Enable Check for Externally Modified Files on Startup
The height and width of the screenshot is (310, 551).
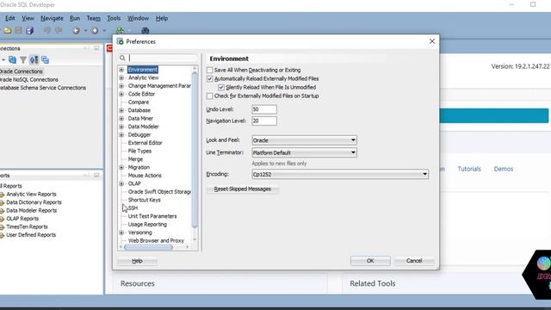tap(210, 96)
